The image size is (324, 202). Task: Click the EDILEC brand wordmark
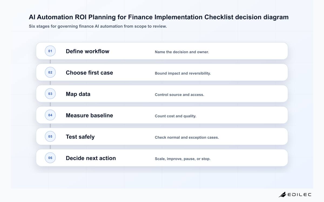[299, 194]
